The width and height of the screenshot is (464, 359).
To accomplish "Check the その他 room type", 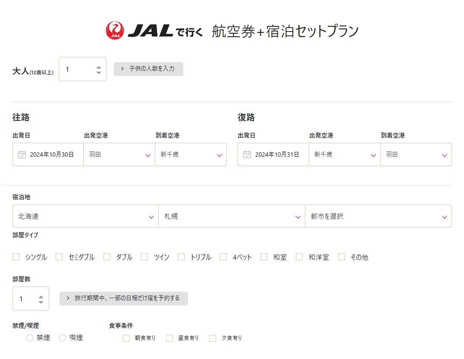I will (x=342, y=257).
